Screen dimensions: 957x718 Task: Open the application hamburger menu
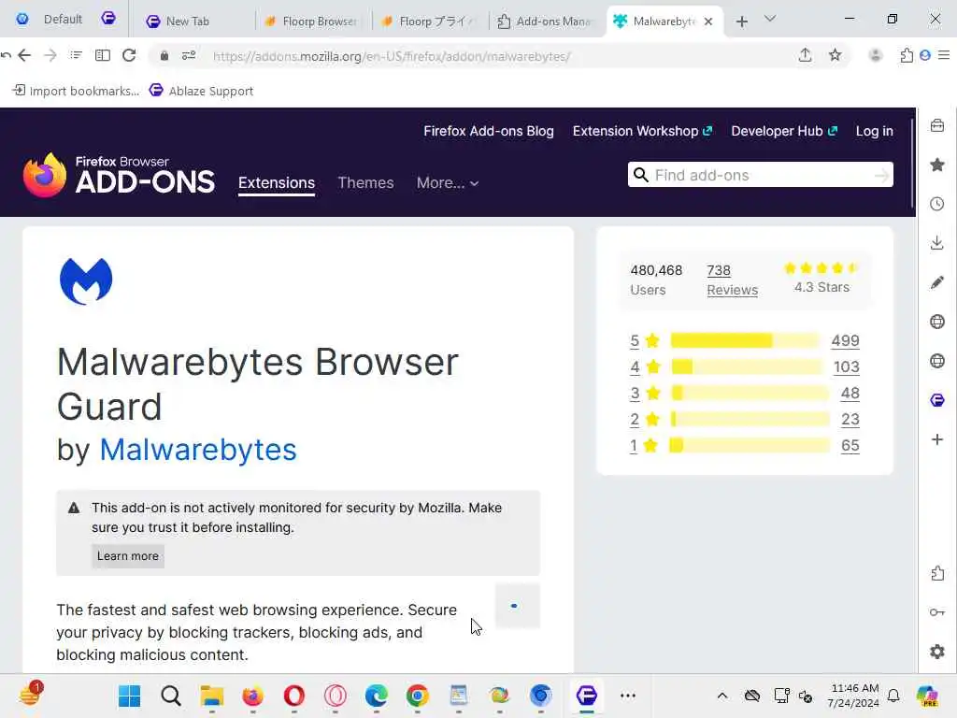[944, 55]
